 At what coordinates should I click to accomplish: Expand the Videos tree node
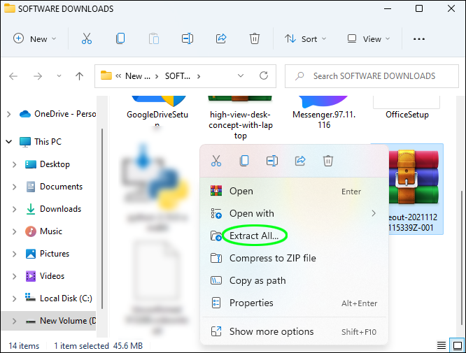pos(14,276)
